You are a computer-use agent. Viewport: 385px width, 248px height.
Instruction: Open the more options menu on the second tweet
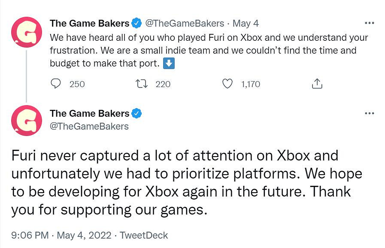(x=370, y=113)
